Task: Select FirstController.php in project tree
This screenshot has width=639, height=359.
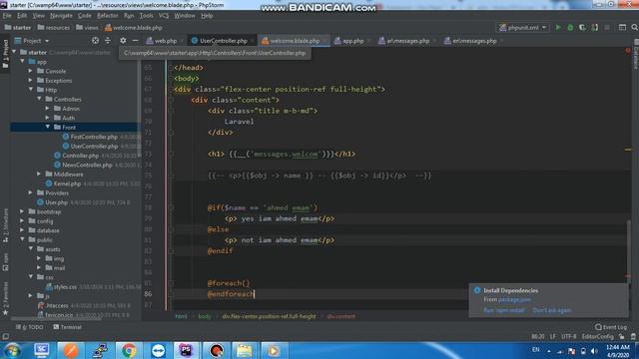Action: [x=94, y=137]
